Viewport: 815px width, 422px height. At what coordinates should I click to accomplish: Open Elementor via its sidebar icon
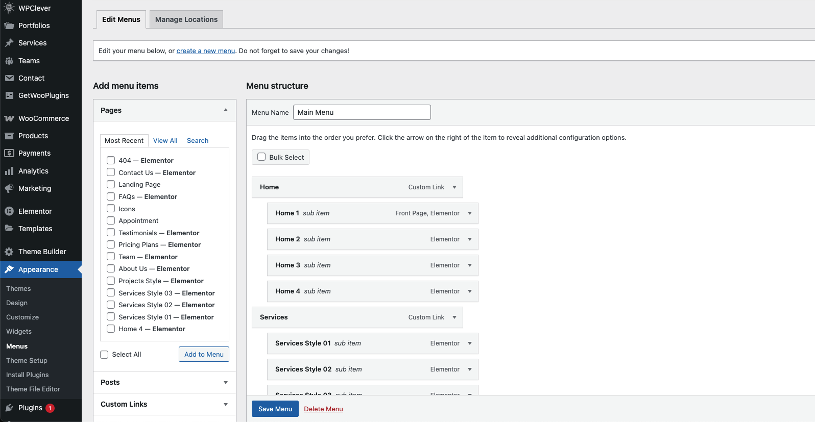pyautogui.click(x=9, y=211)
